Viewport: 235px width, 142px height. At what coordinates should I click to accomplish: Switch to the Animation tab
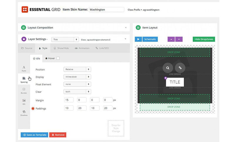point(82,48)
